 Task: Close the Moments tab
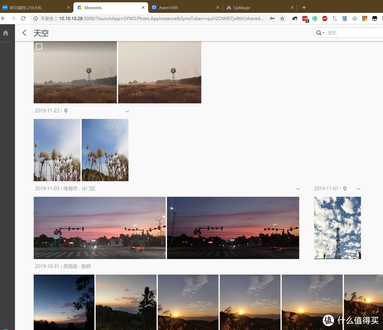click(143, 7)
